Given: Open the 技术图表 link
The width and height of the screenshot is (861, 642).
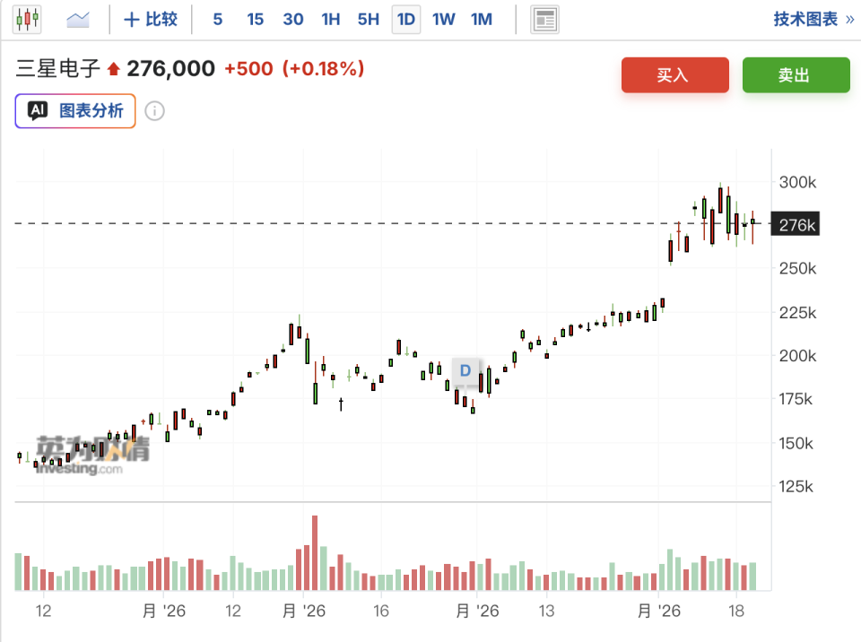Looking at the screenshot, I should coord(813,19).
